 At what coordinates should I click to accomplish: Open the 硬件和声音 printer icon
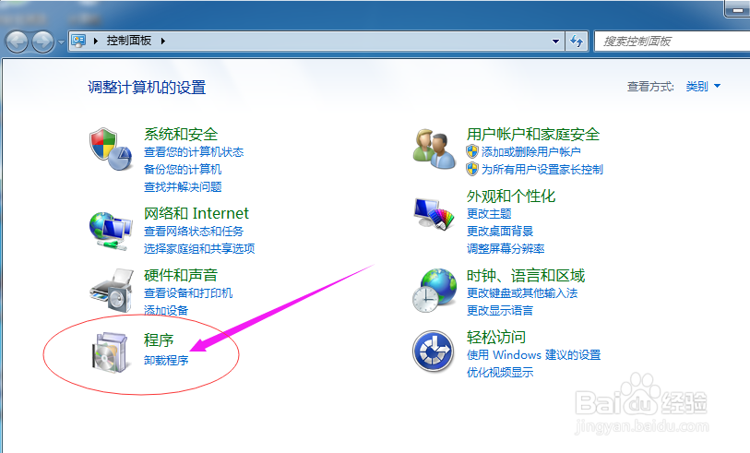(x=111, y=291)
